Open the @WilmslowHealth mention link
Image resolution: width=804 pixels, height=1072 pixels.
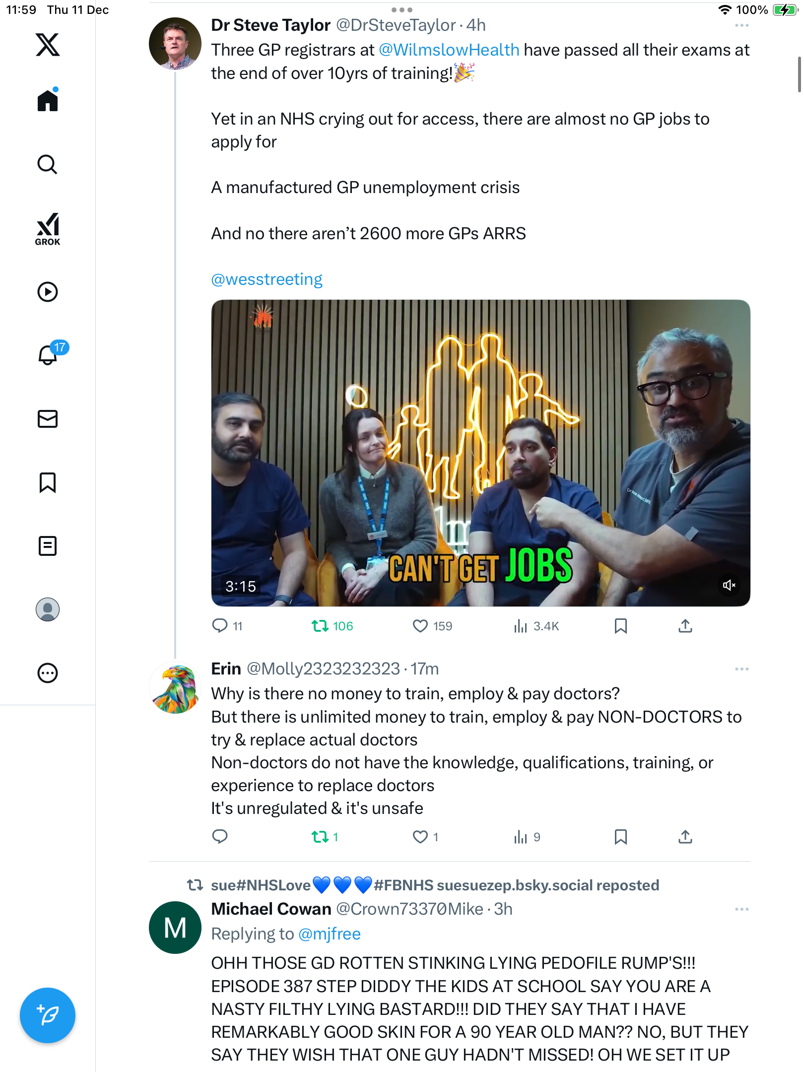click(x=449, y=50)
